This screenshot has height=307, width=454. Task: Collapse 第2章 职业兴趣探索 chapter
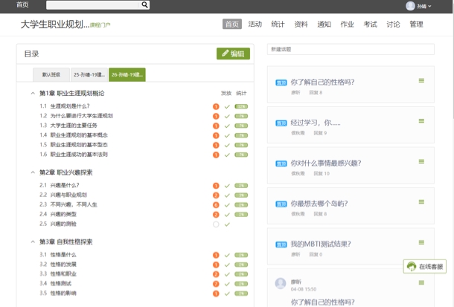click(x=33, y=172)
